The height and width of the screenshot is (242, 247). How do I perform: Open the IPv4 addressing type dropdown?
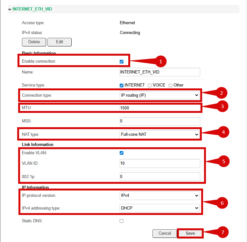[160, 208]
